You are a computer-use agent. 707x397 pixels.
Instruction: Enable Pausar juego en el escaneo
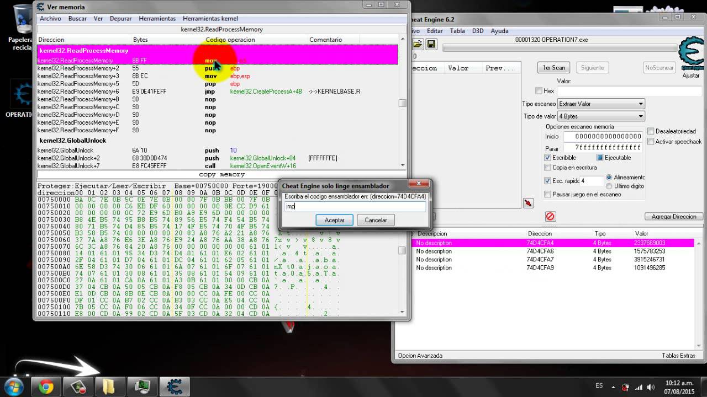pyautogui.click(x=547, y=194)
